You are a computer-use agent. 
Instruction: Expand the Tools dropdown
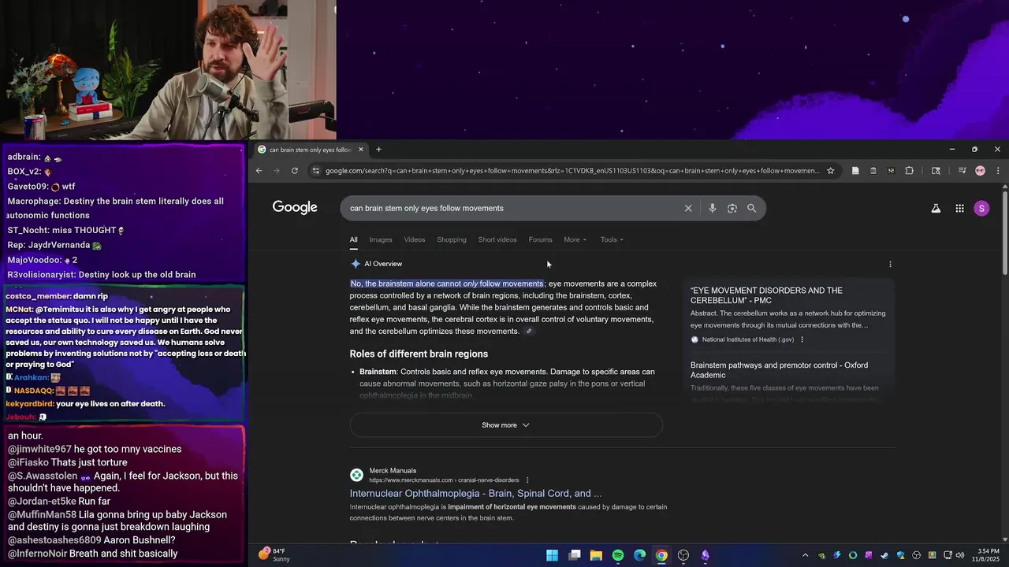point(612,239)
